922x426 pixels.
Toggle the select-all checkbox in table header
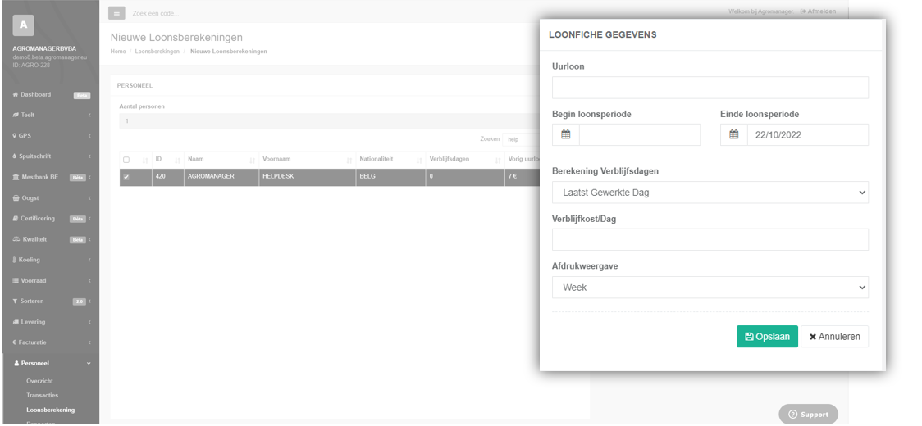tap(126, 160)
